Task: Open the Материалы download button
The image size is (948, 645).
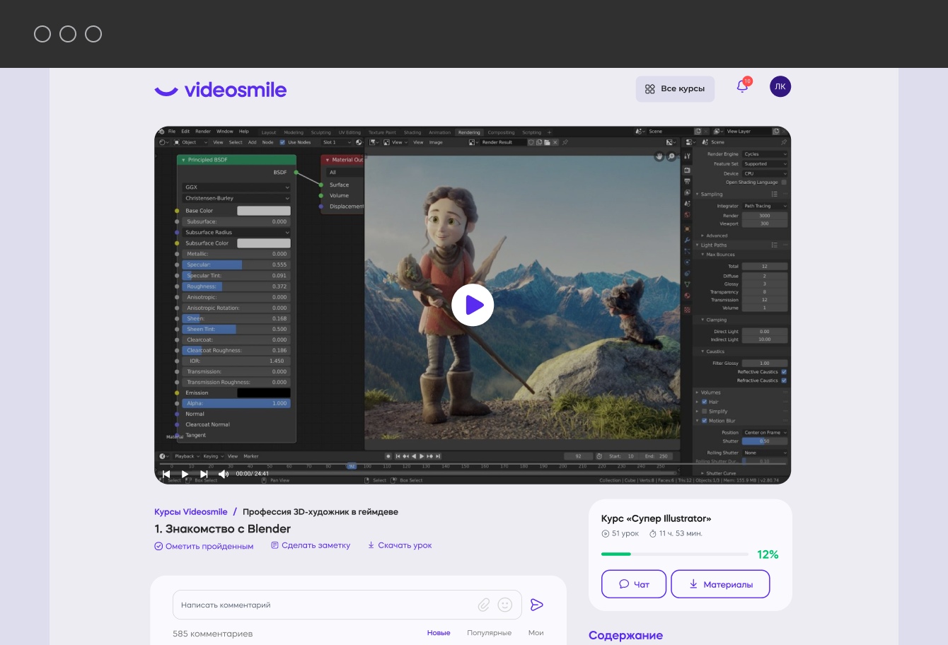Action: [x=720, y=584]
